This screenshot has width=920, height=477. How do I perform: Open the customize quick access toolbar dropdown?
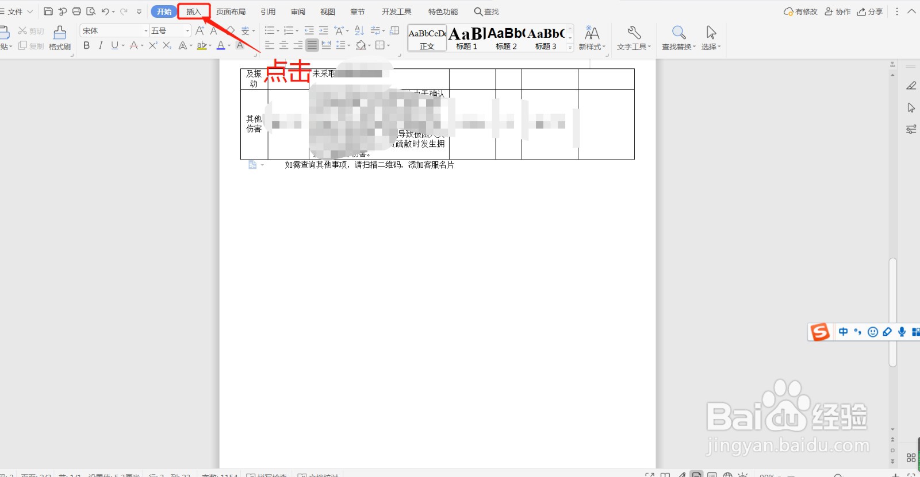139,11
